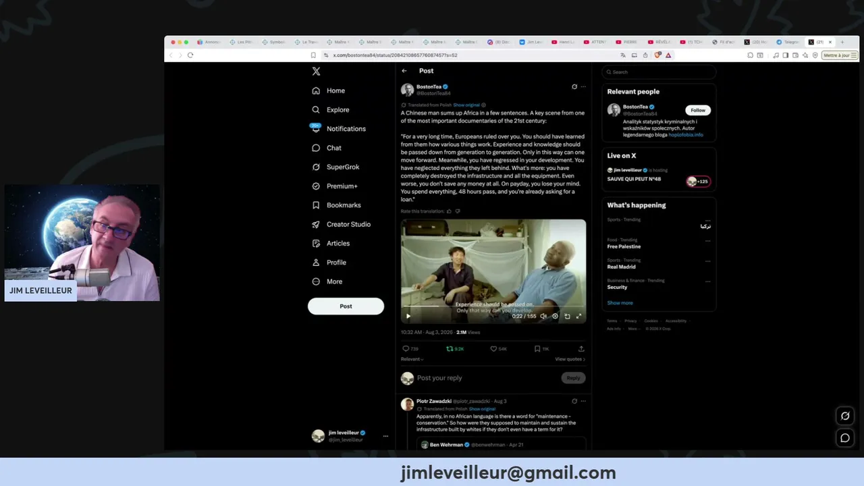Reload the page in the browser toolbar
The height and width of the screenshot is (486, 864).
(x=190, y=55)
